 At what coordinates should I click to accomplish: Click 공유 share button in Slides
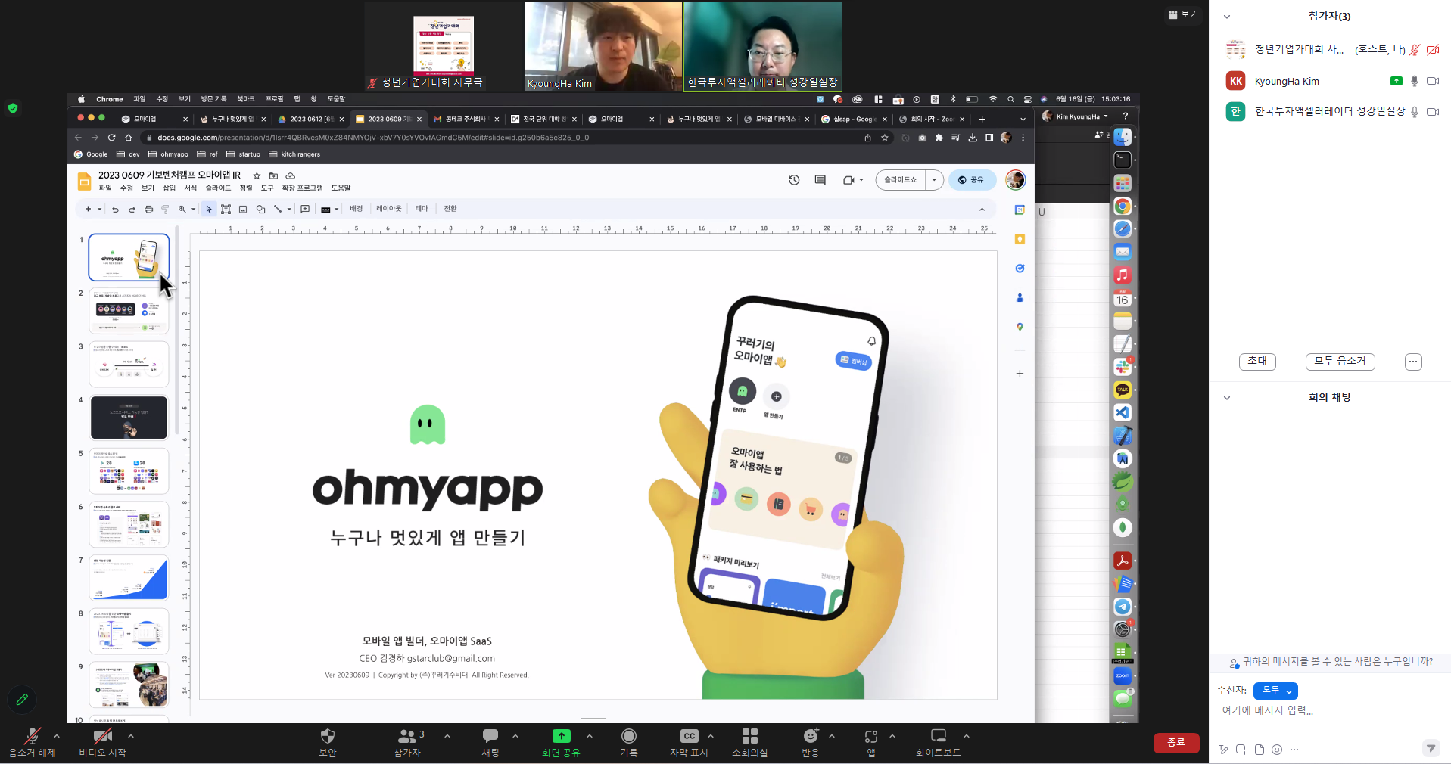[971, 180]
